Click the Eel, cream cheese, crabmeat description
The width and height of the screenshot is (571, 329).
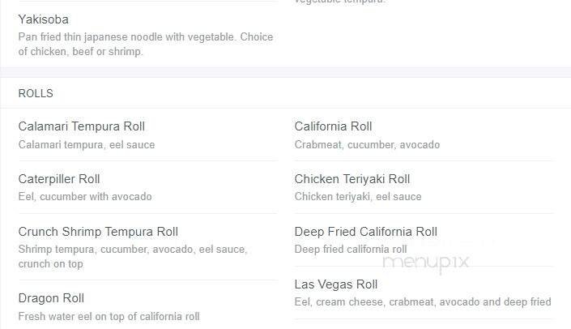coord(422,302)
